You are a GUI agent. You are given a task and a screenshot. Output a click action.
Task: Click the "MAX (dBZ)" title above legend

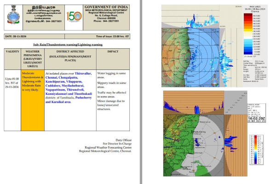[255, 7]
